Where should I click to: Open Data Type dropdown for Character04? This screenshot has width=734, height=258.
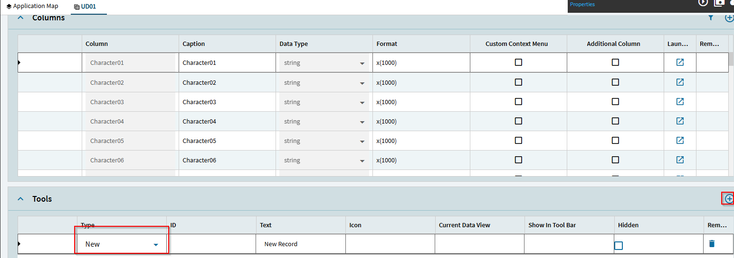[x=324, y=122]
